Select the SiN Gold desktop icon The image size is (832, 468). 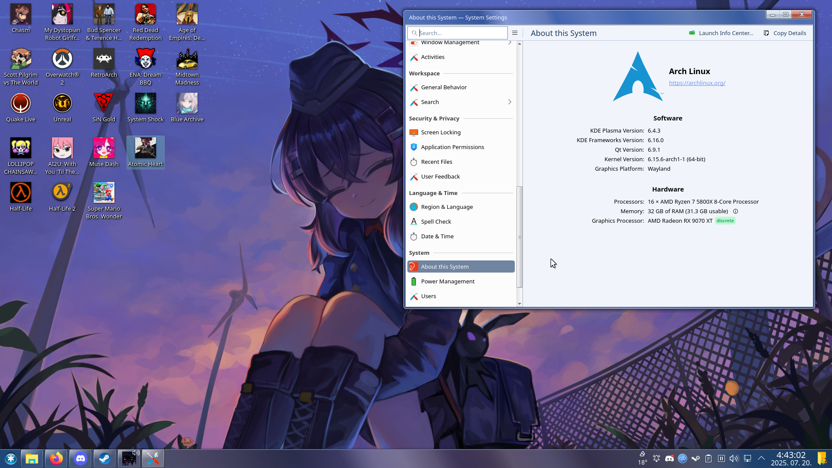point(104,108)
